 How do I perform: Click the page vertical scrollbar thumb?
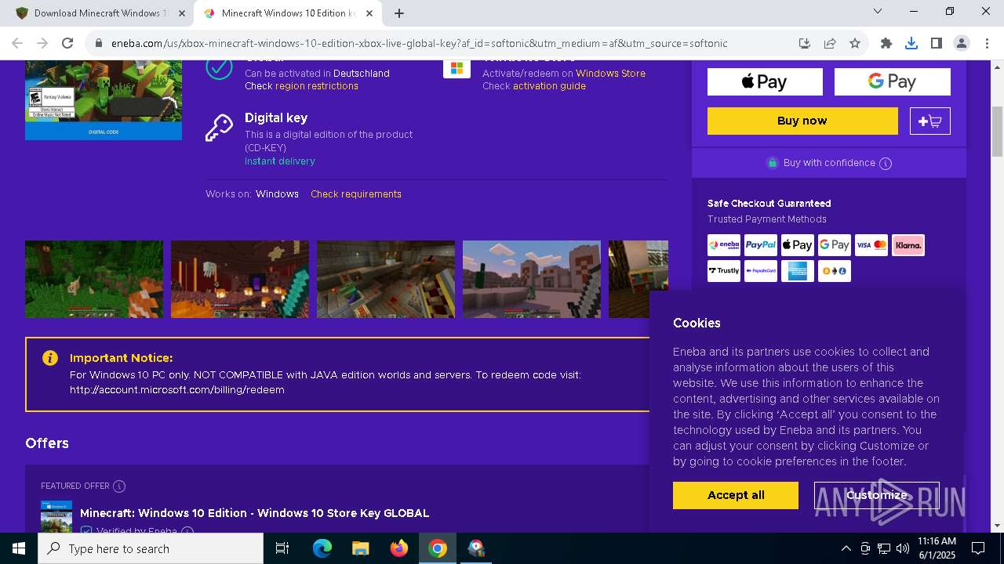pos(997,132)
